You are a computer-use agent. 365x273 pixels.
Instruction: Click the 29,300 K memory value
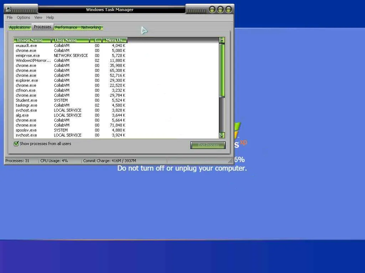click(x=118, y=80)
